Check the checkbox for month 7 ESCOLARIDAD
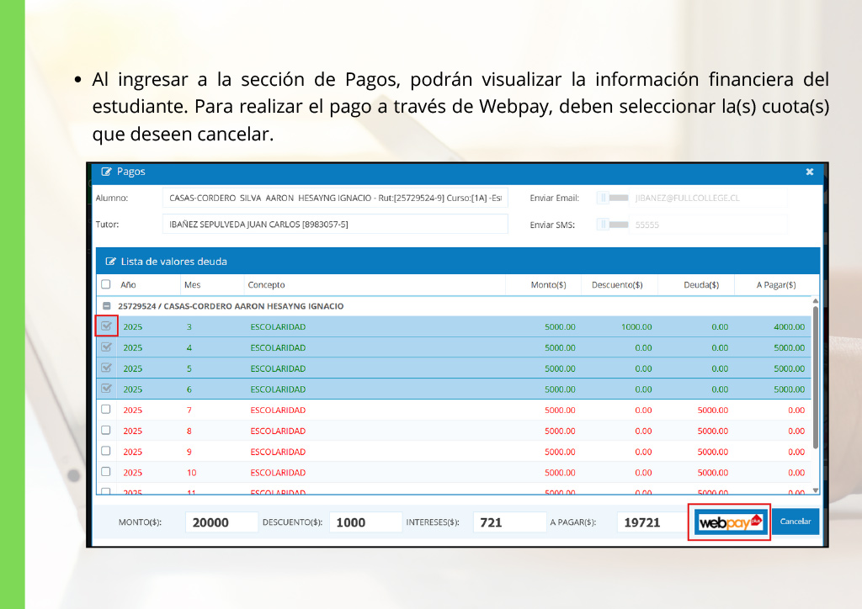This screenshot has height=609, width=862. click(x=106, y=409)
